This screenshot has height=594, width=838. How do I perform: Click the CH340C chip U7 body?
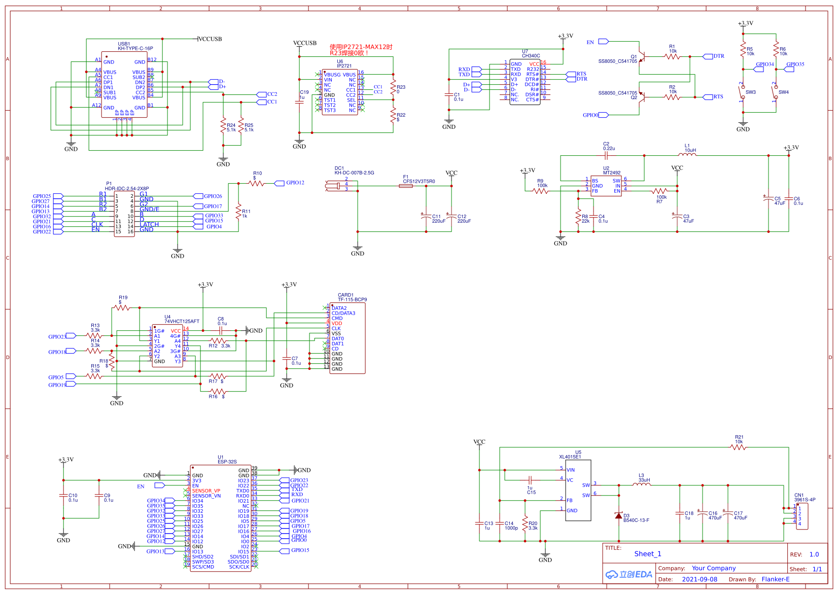tap(525, 82)
